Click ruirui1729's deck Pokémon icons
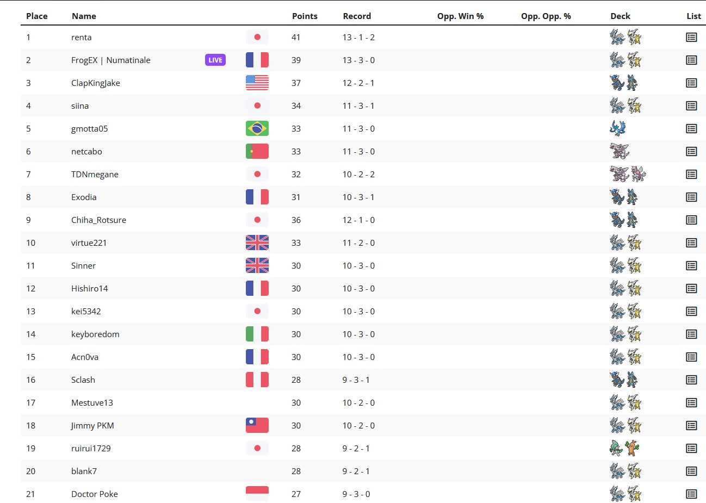 click(x=625, y=448)
